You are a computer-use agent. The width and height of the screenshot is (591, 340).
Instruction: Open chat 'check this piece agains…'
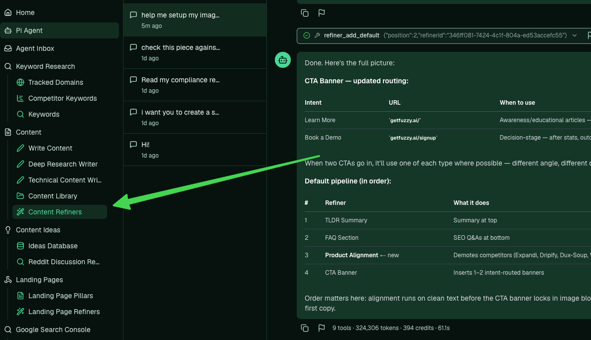click(195, 52)
